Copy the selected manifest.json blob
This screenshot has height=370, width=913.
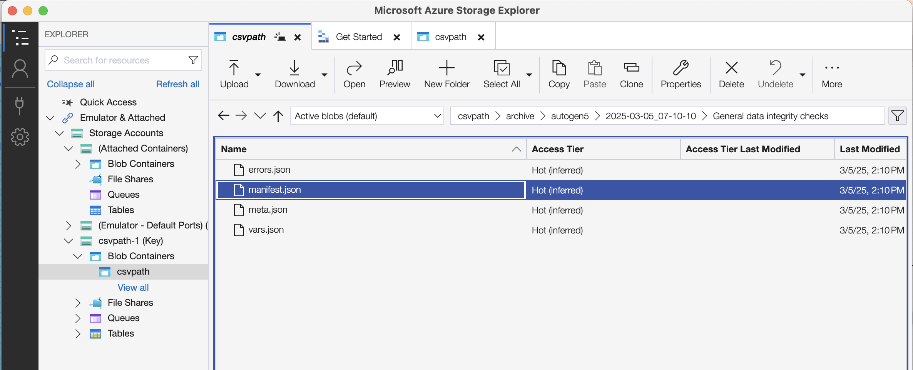(x=559, y=74)
